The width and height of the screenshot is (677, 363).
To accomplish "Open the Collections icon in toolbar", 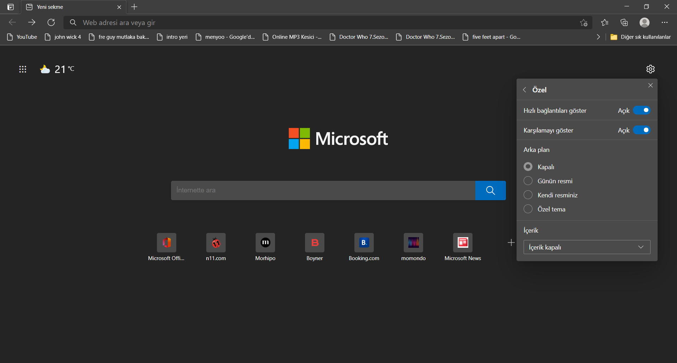I will tap(624, 23).
